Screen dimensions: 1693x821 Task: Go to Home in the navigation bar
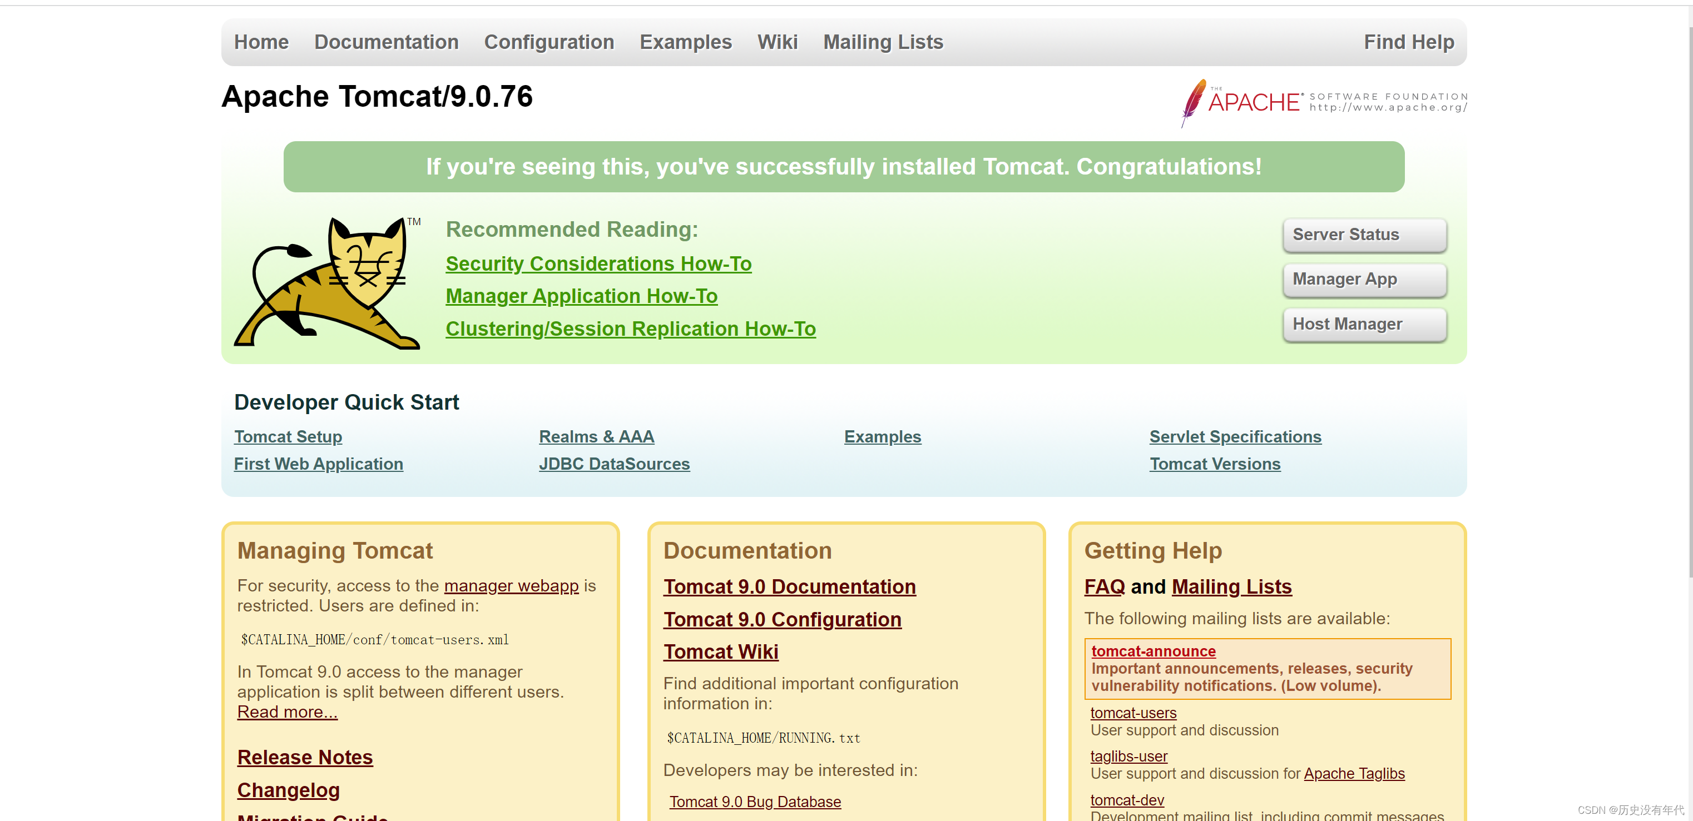click(x=261, y=42)
